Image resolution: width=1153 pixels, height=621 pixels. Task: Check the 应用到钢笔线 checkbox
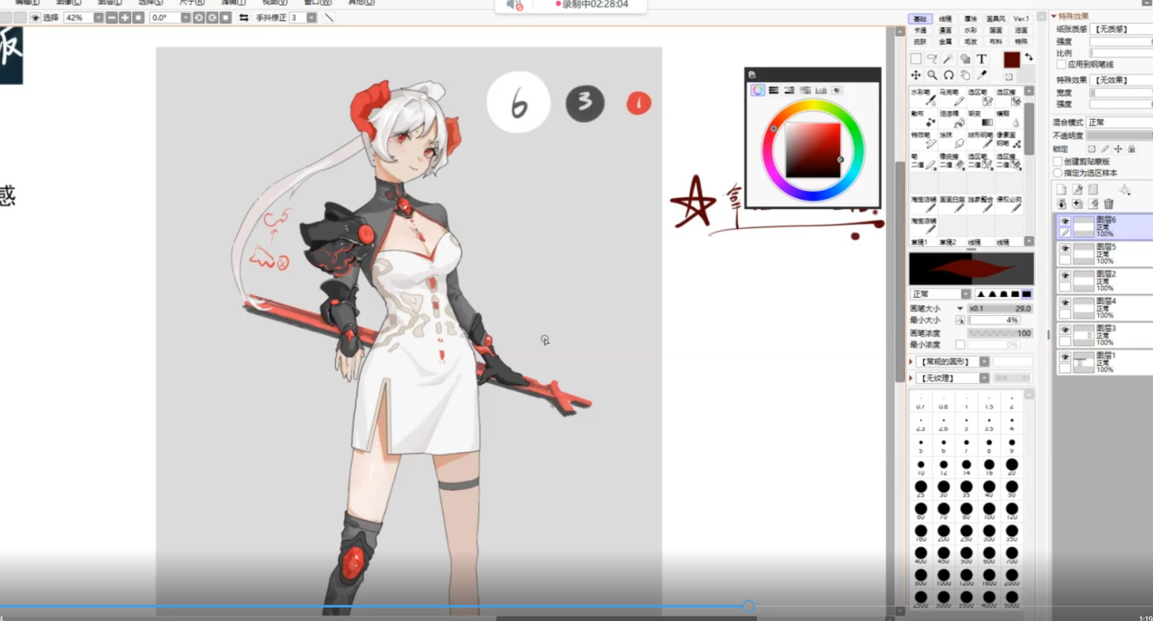tap(1061, 65)
